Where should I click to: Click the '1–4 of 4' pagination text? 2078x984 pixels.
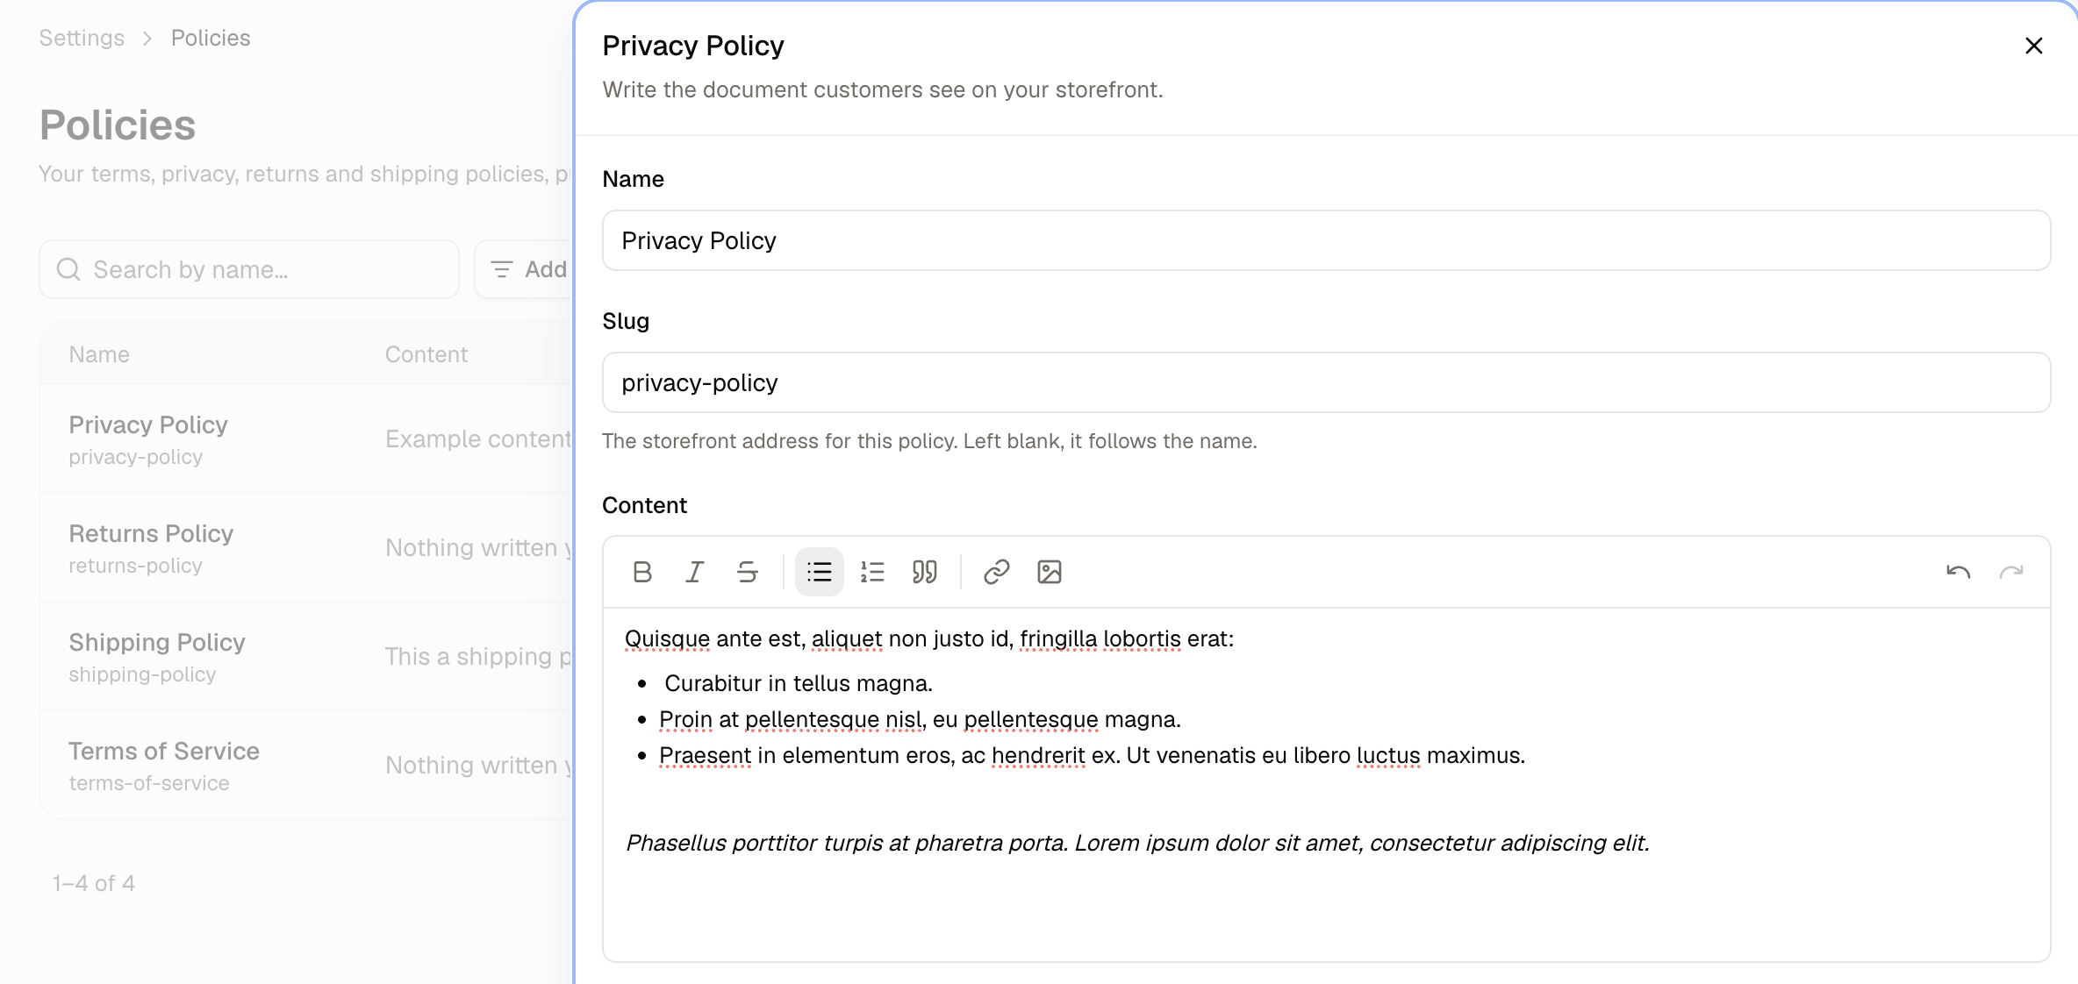pos(94,883)
